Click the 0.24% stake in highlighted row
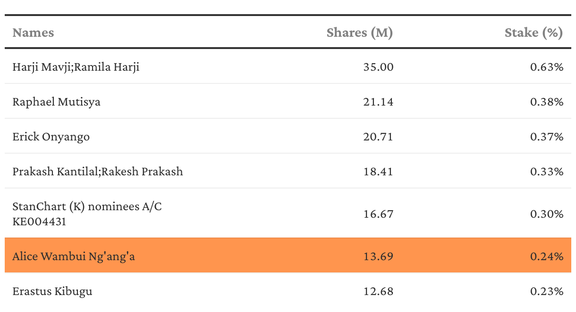 coord(547,256)
